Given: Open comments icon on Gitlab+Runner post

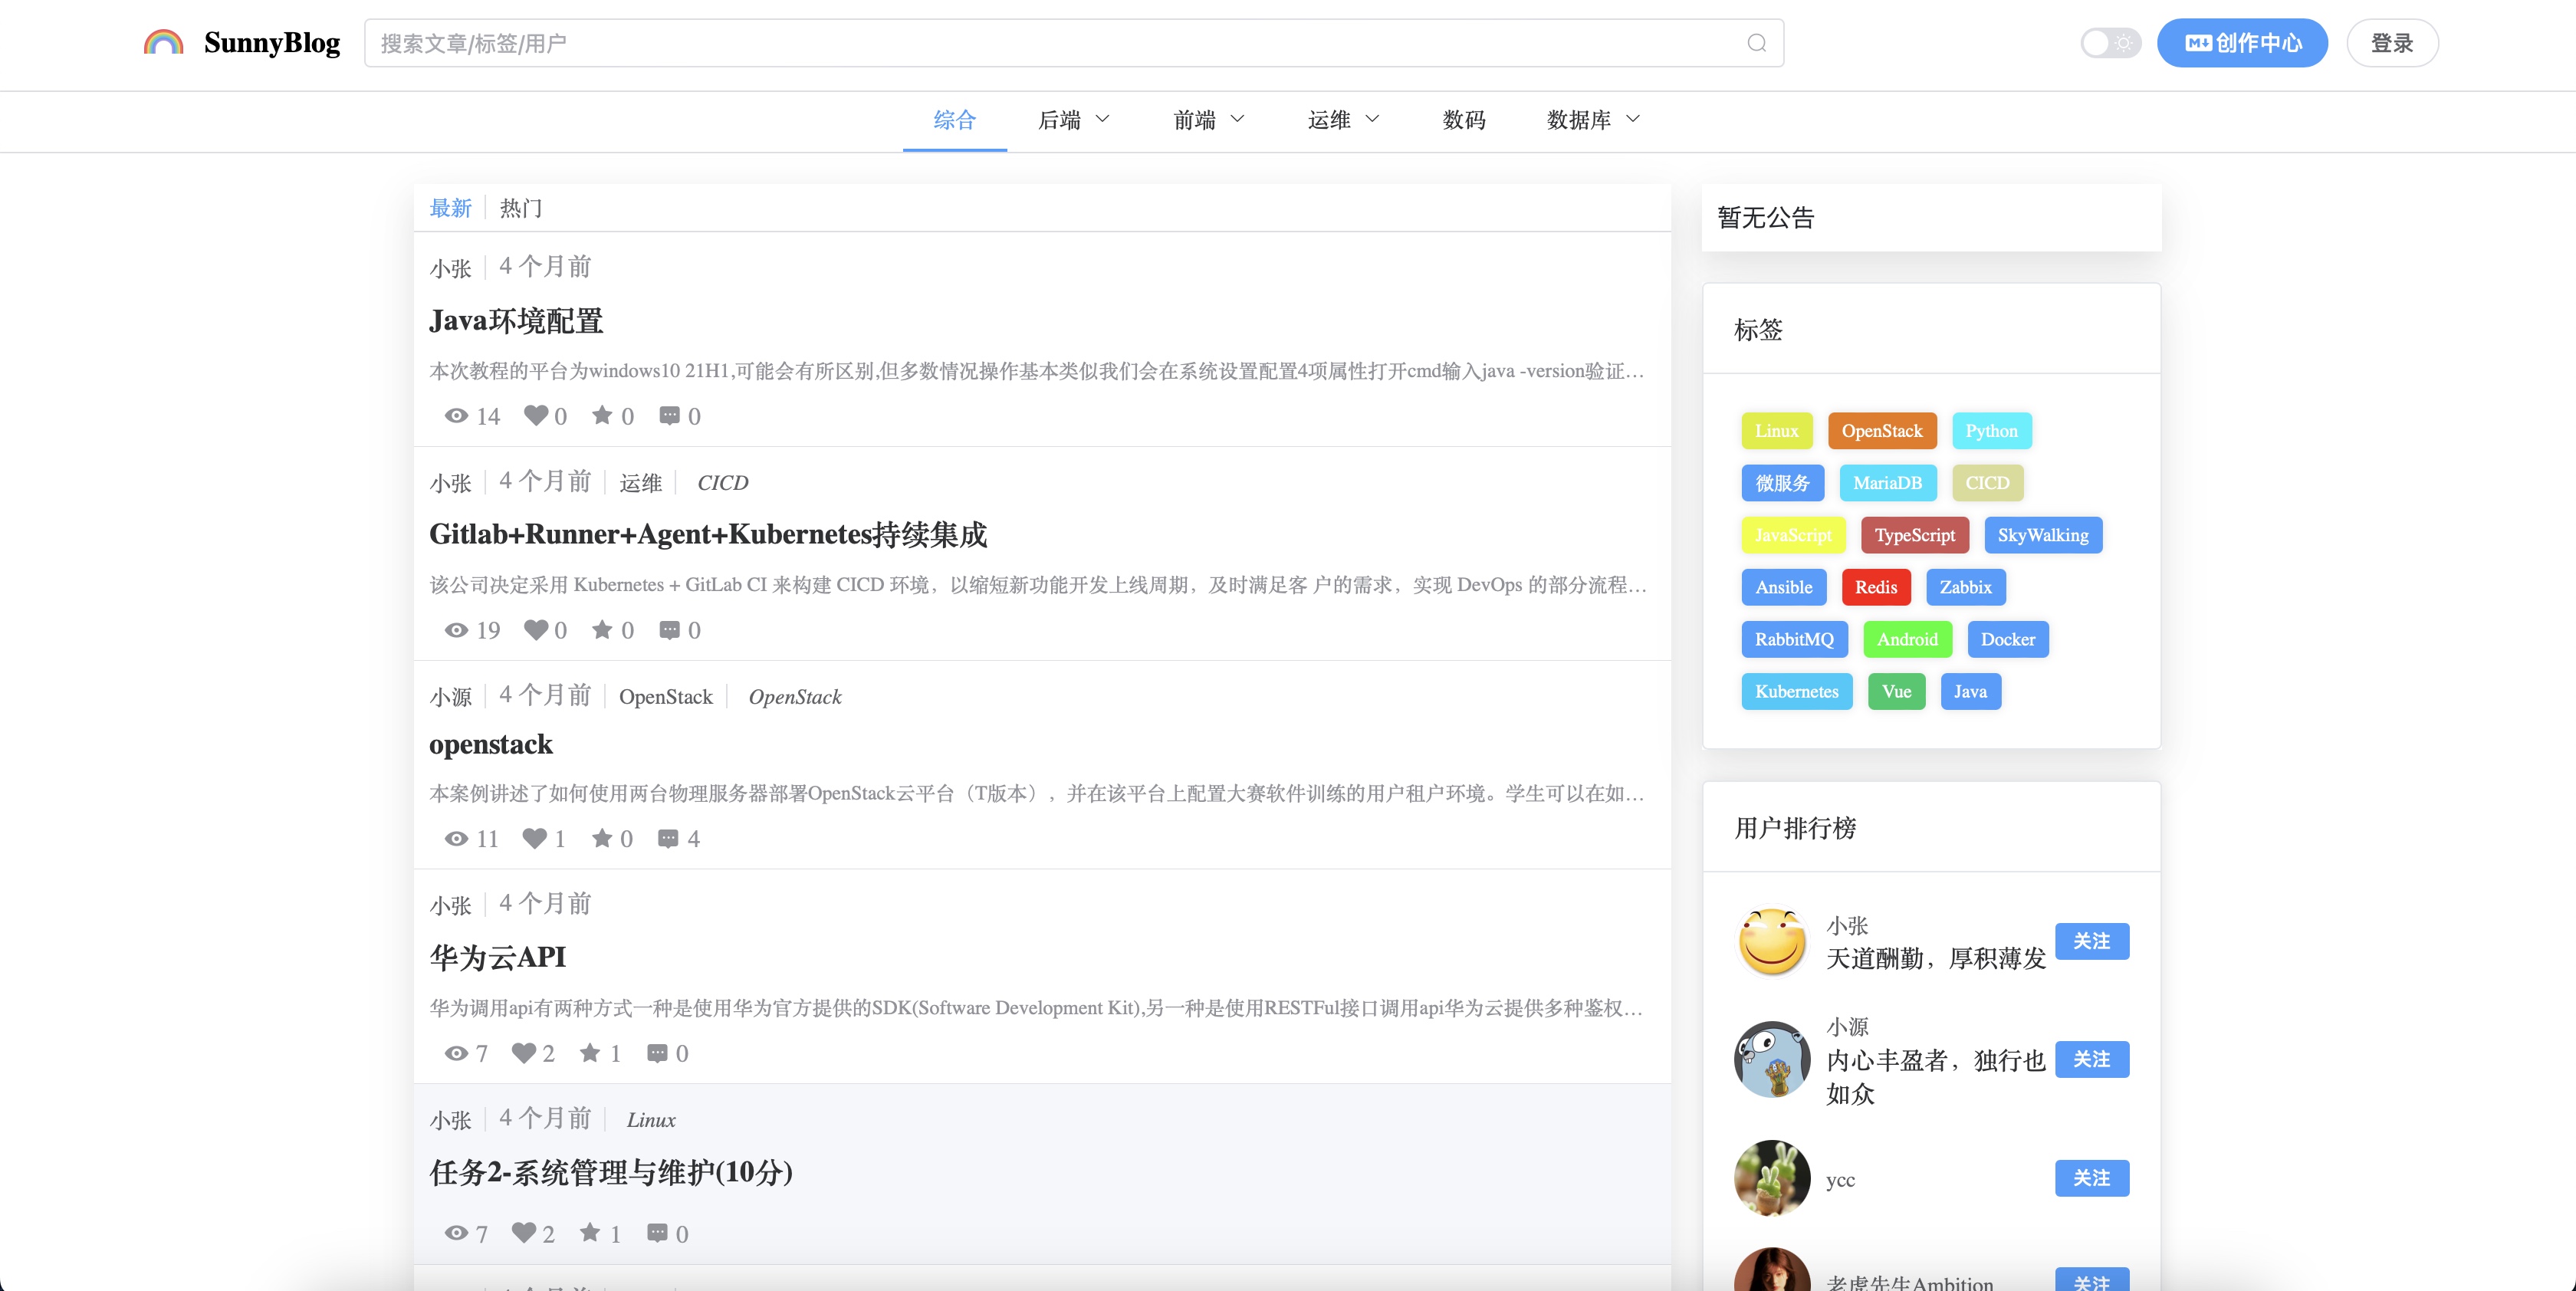Looking at the screenshot, I should pos(669,630).
